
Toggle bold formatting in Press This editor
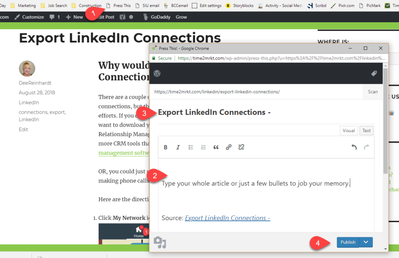165,147
